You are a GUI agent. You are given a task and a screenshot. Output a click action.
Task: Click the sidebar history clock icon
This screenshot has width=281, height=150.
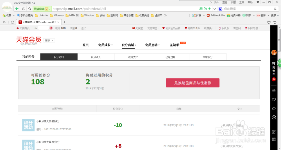coord(274,117)
